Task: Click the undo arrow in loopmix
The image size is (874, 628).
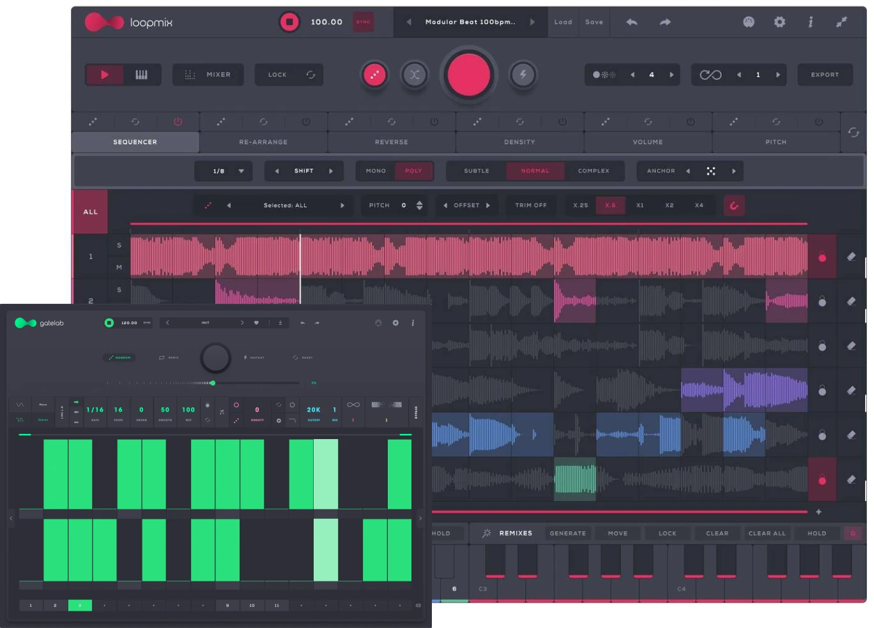Action: [632, 22]
